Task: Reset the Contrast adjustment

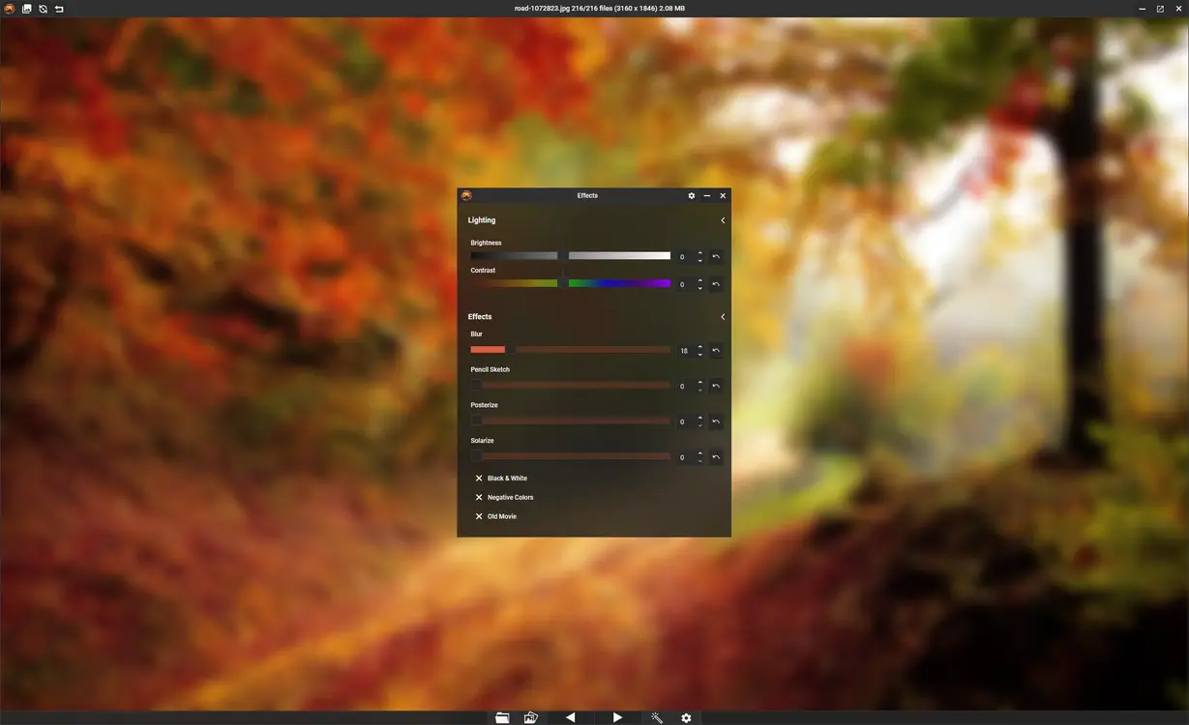Action: click(x=716, y=284)
